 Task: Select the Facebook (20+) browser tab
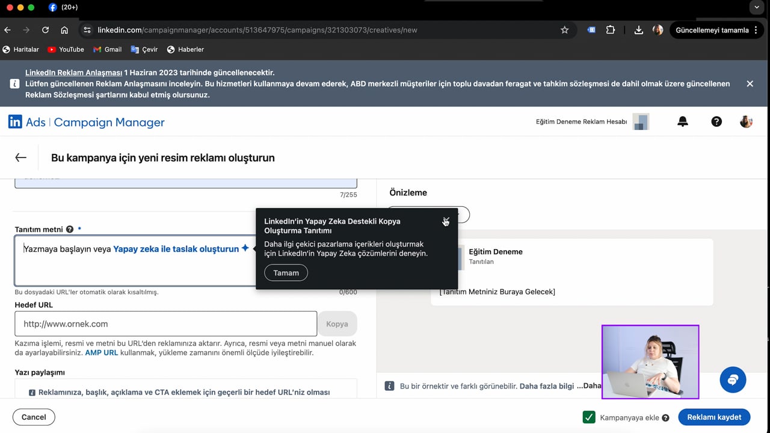tap(63, 7)
